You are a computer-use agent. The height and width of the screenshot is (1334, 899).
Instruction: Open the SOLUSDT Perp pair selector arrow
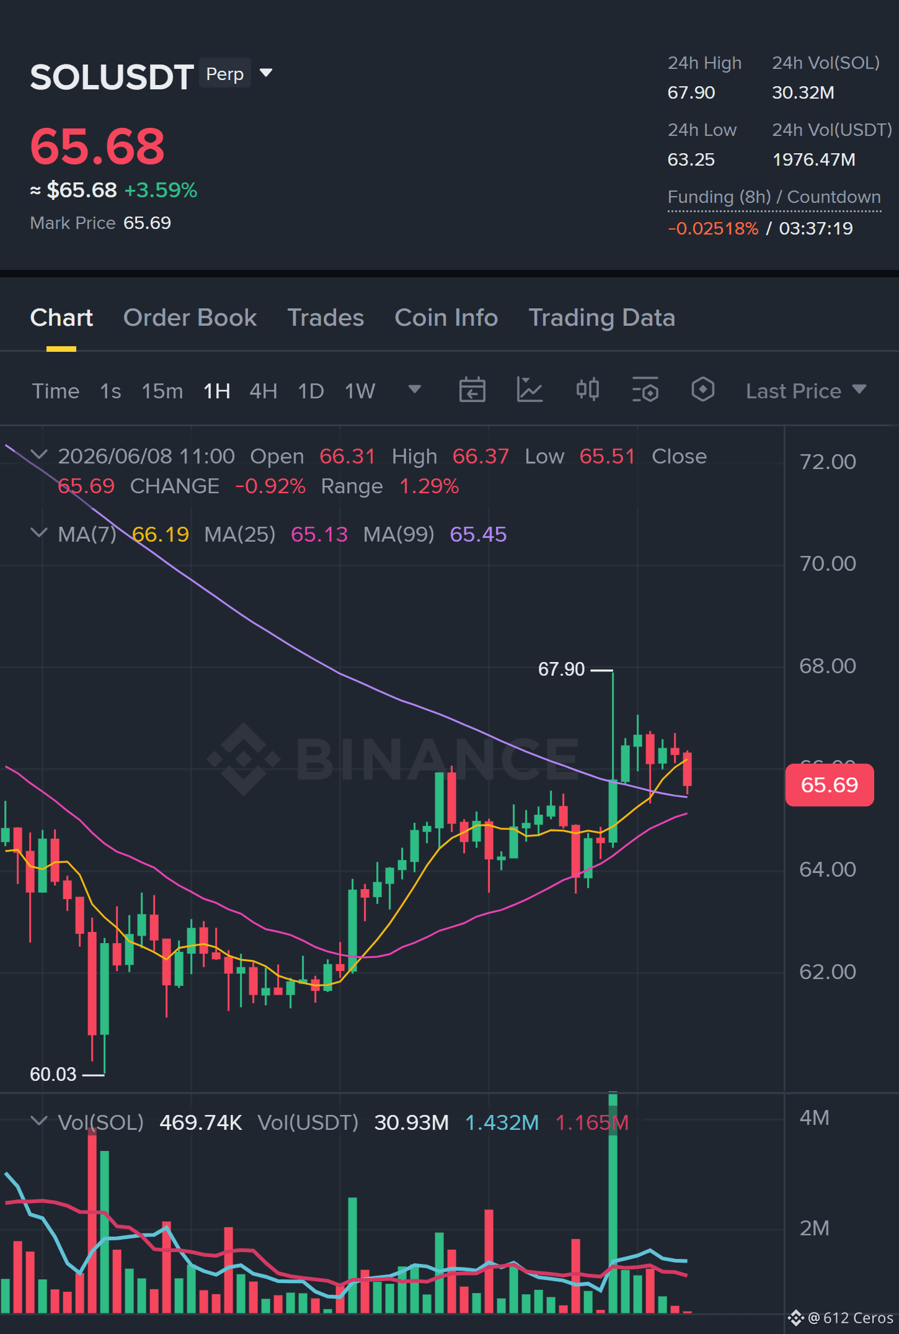[266, 73]
